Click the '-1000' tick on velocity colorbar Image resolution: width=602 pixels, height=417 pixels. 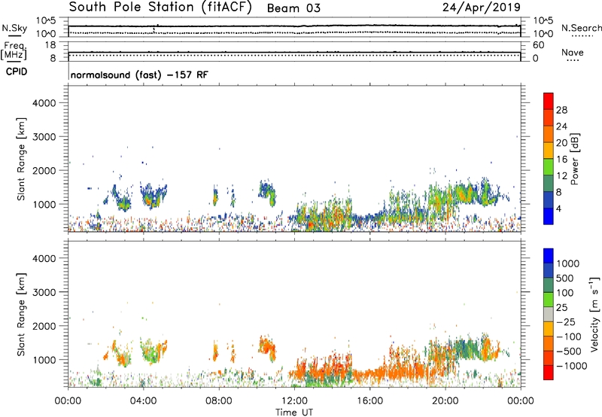(x=572, y=366)
